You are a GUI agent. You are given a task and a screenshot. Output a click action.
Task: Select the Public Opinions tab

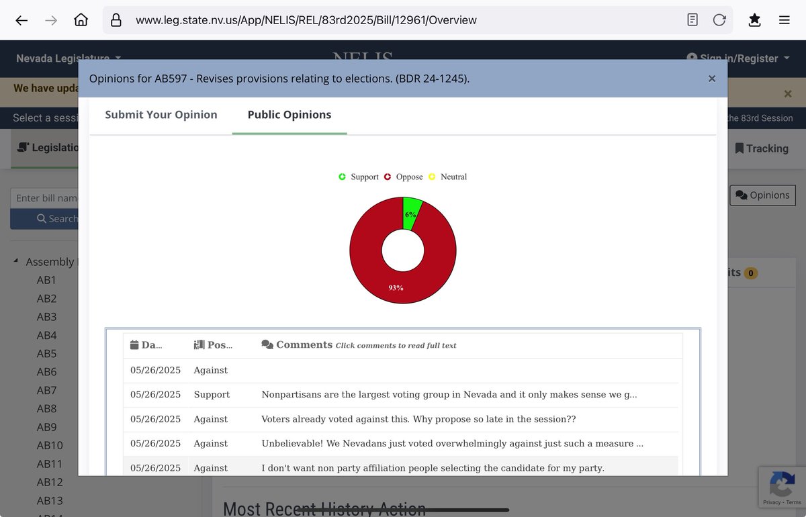[289, 115]
